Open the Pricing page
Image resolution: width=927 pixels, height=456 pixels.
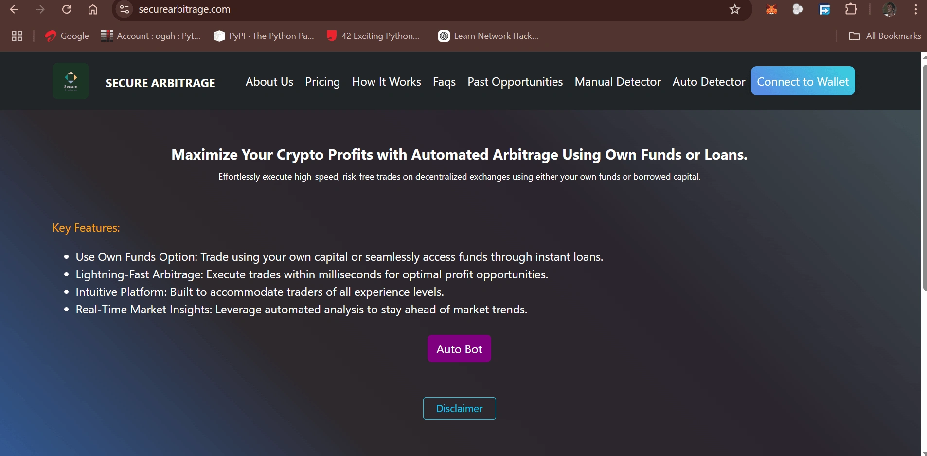(x=322, y=82)
